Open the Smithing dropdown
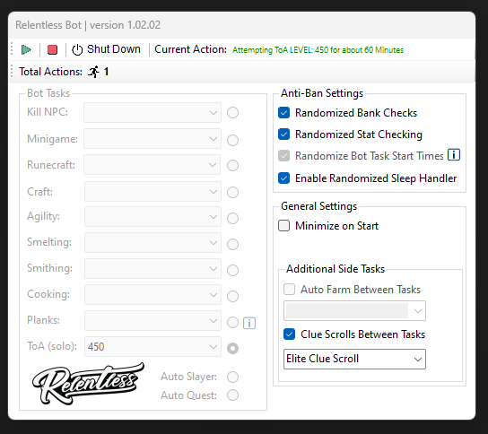This screenshot has width=488, height=434. coord(152,268)
